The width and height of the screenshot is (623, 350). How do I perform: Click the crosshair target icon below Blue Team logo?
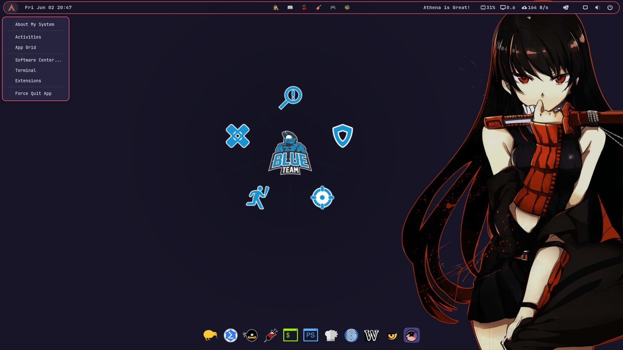(x=322, y=197)
